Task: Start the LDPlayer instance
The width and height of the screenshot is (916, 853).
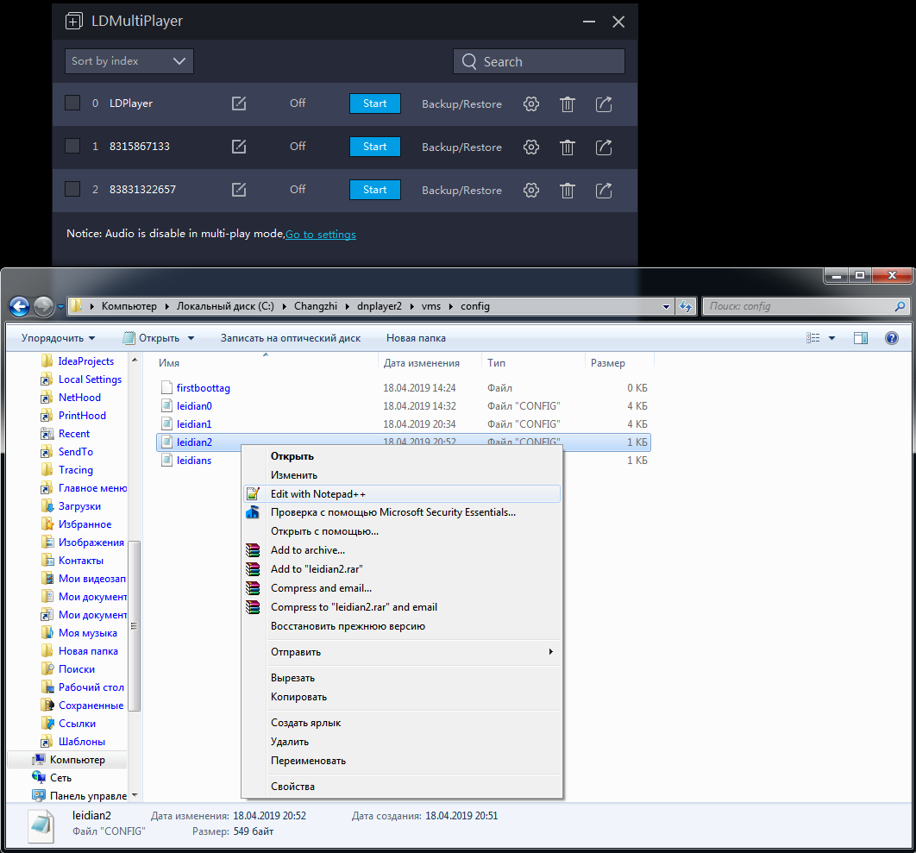Action: [375, 103]
